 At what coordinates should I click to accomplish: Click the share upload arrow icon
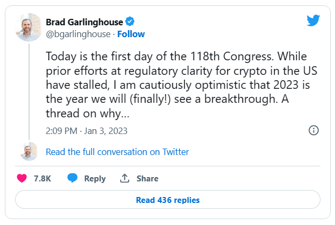click(x=124, y=178)
